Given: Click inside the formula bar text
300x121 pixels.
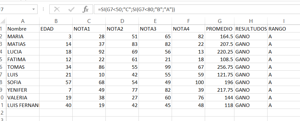Looking at the screenshot, I should pos(197,9).
